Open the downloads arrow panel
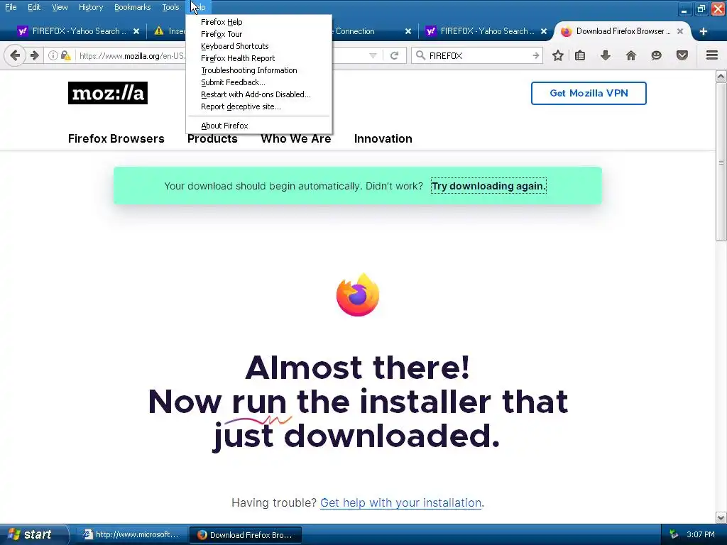Image resolution: width=727 pixels, height=545 pixels. [x=605, y=55]
